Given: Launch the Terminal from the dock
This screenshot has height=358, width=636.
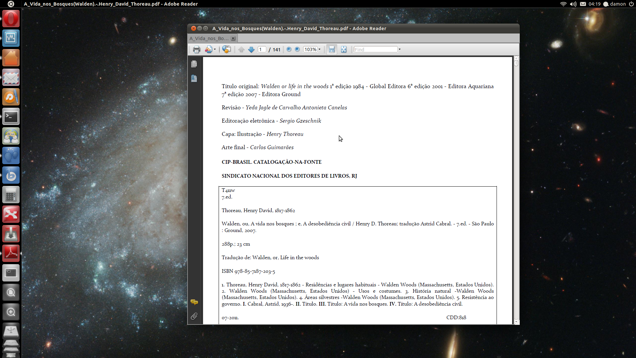Looking at the screenshot, I should (11, 116).
